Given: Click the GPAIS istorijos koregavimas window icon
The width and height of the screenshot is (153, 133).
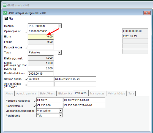Looking at the screenshot, I should point(5,13).
